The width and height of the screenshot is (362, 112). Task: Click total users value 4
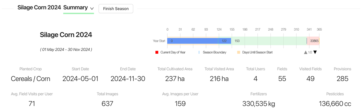[x=256, y=79]
